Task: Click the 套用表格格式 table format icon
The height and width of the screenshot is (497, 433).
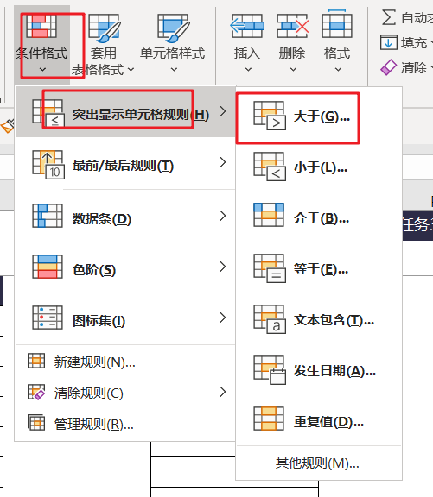Action: point(104,28)
